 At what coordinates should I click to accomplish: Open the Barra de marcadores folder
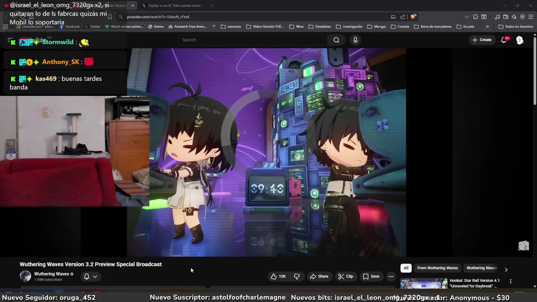(433, 26)
